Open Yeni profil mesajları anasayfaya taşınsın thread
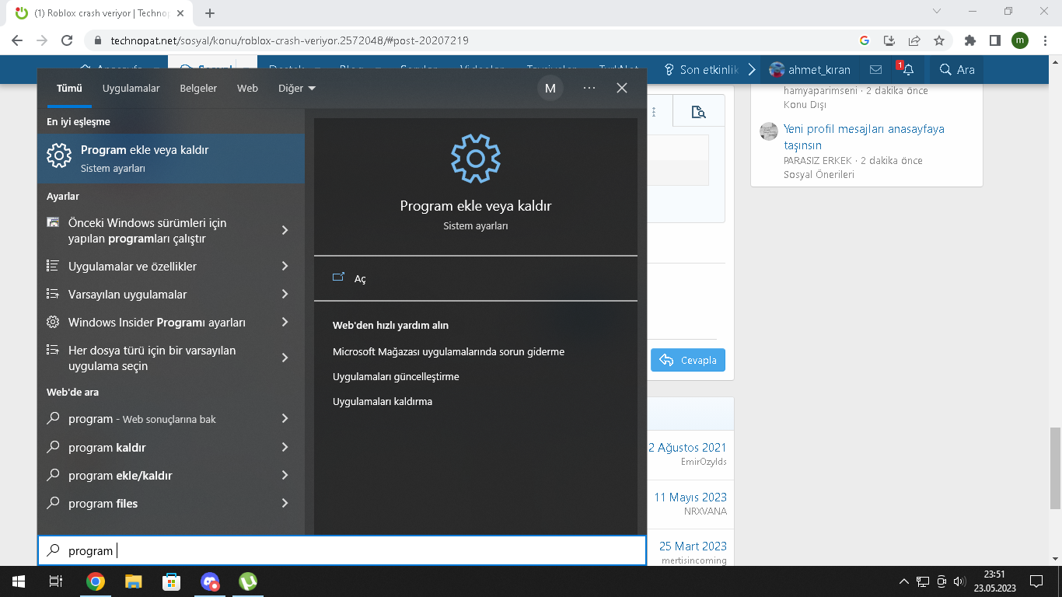The image size is (1062, 597). click(x=864, y=137)
